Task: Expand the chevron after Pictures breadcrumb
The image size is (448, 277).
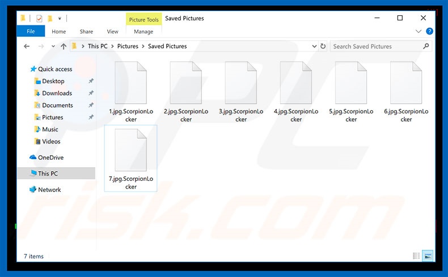Action: click(x=143, y=46)
